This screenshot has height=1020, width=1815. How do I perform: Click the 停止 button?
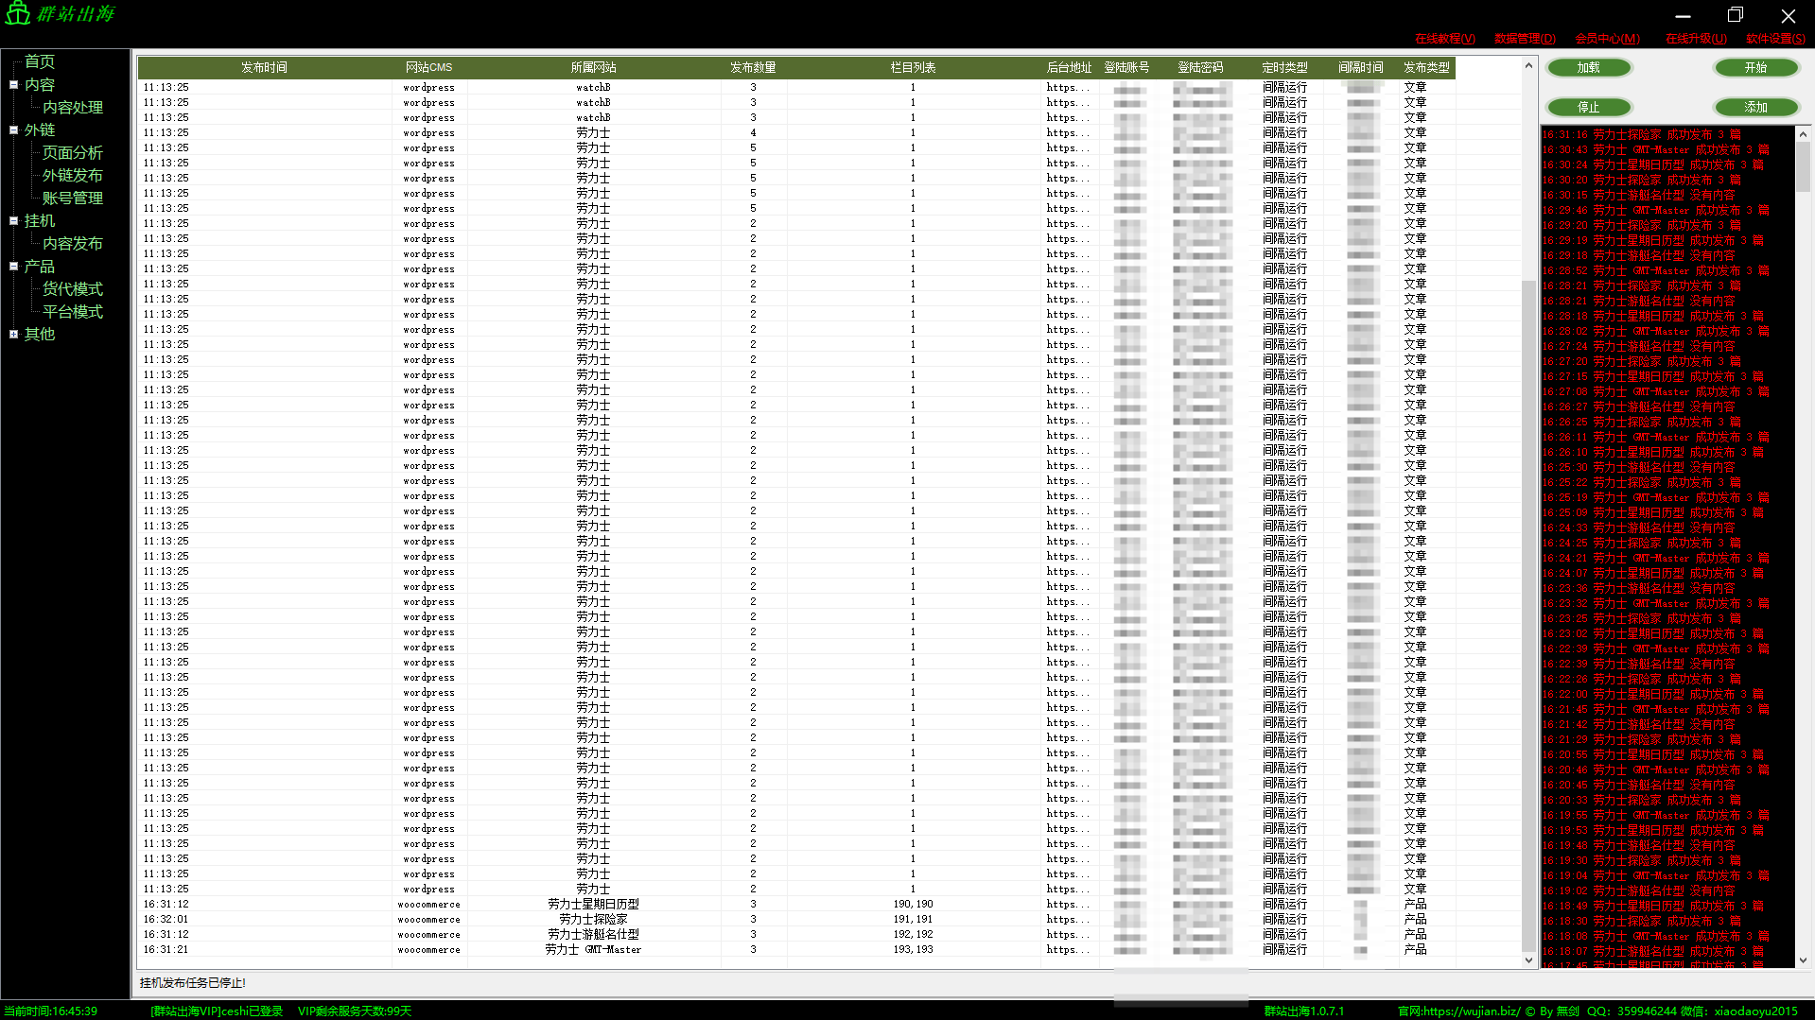click(x=1589, y=108)
